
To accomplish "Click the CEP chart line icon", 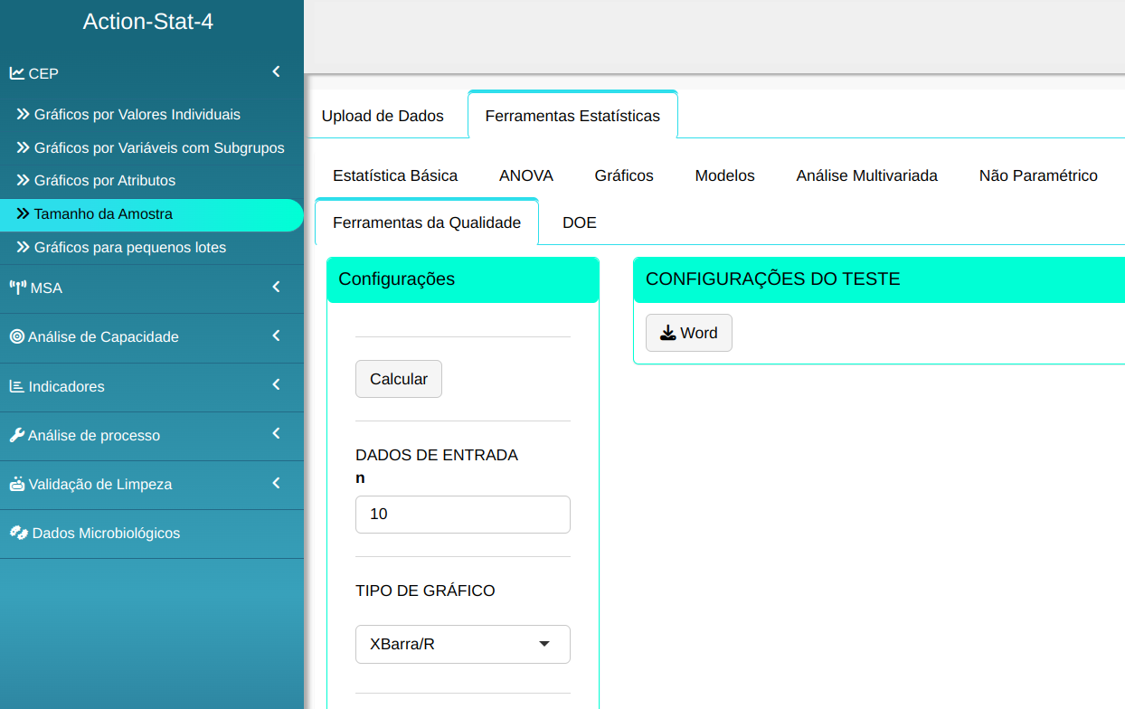I will pyautogui.click(x=17, y=73).
